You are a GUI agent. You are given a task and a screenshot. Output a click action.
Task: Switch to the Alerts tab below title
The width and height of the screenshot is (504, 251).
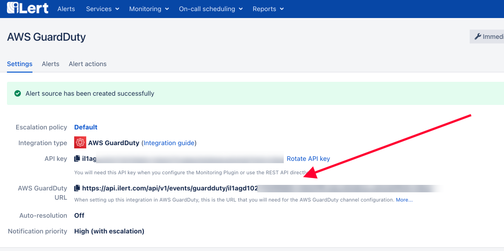[x=51, y=64]
